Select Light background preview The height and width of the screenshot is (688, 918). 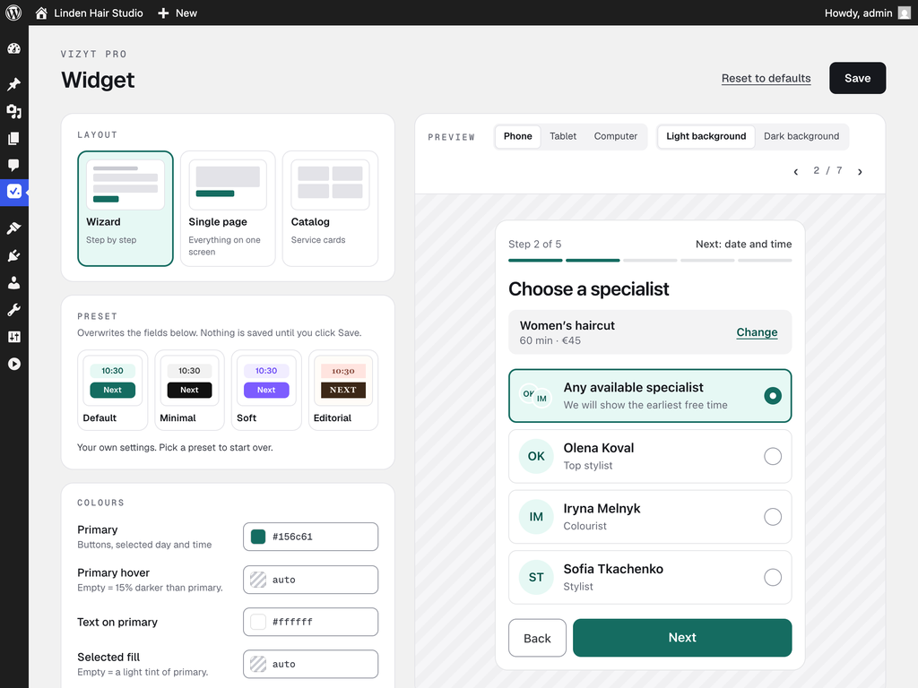706,136
